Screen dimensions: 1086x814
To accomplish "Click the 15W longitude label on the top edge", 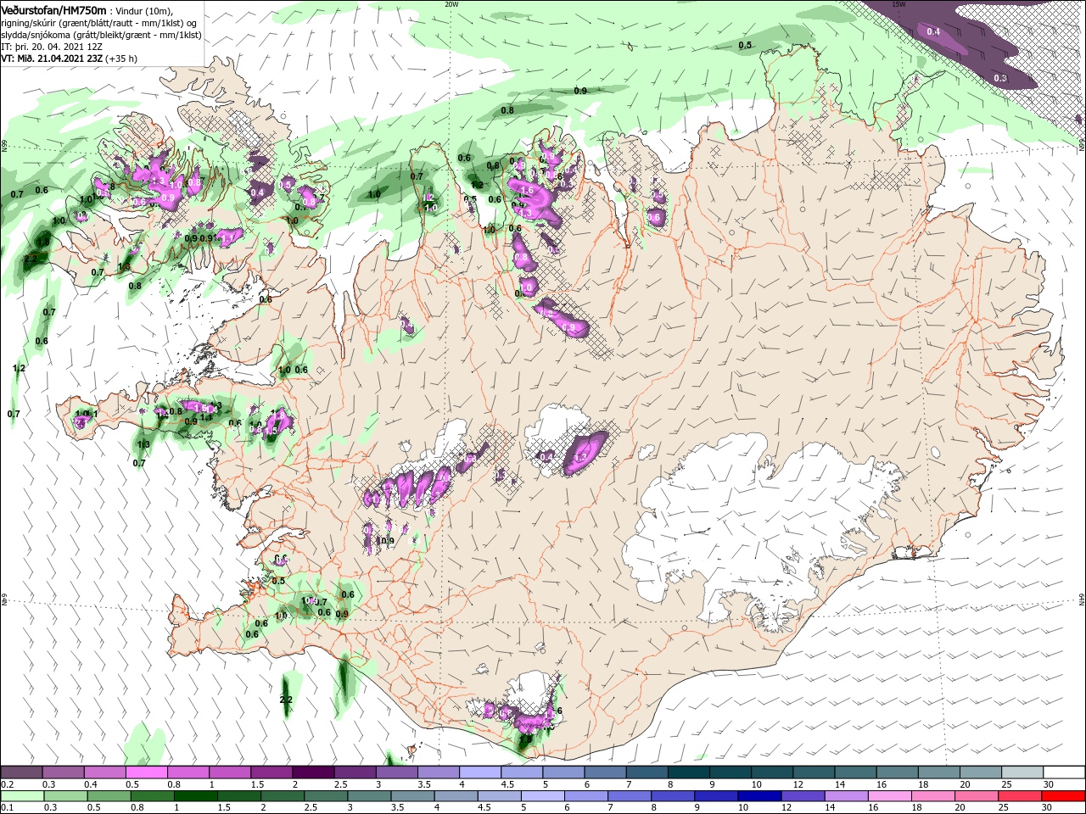I will click(x=898, y=3).
